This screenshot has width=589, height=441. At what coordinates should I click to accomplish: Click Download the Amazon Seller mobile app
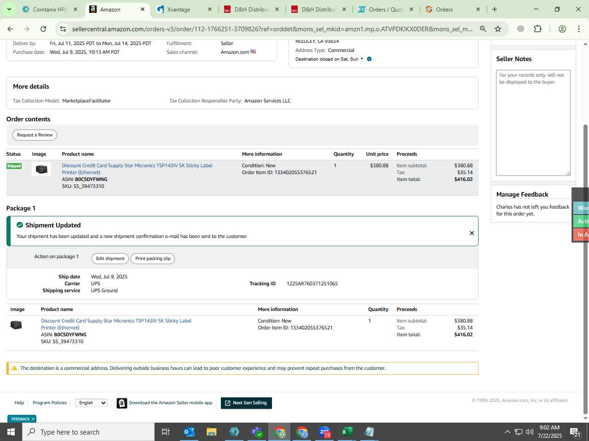[x=171, y=403]
